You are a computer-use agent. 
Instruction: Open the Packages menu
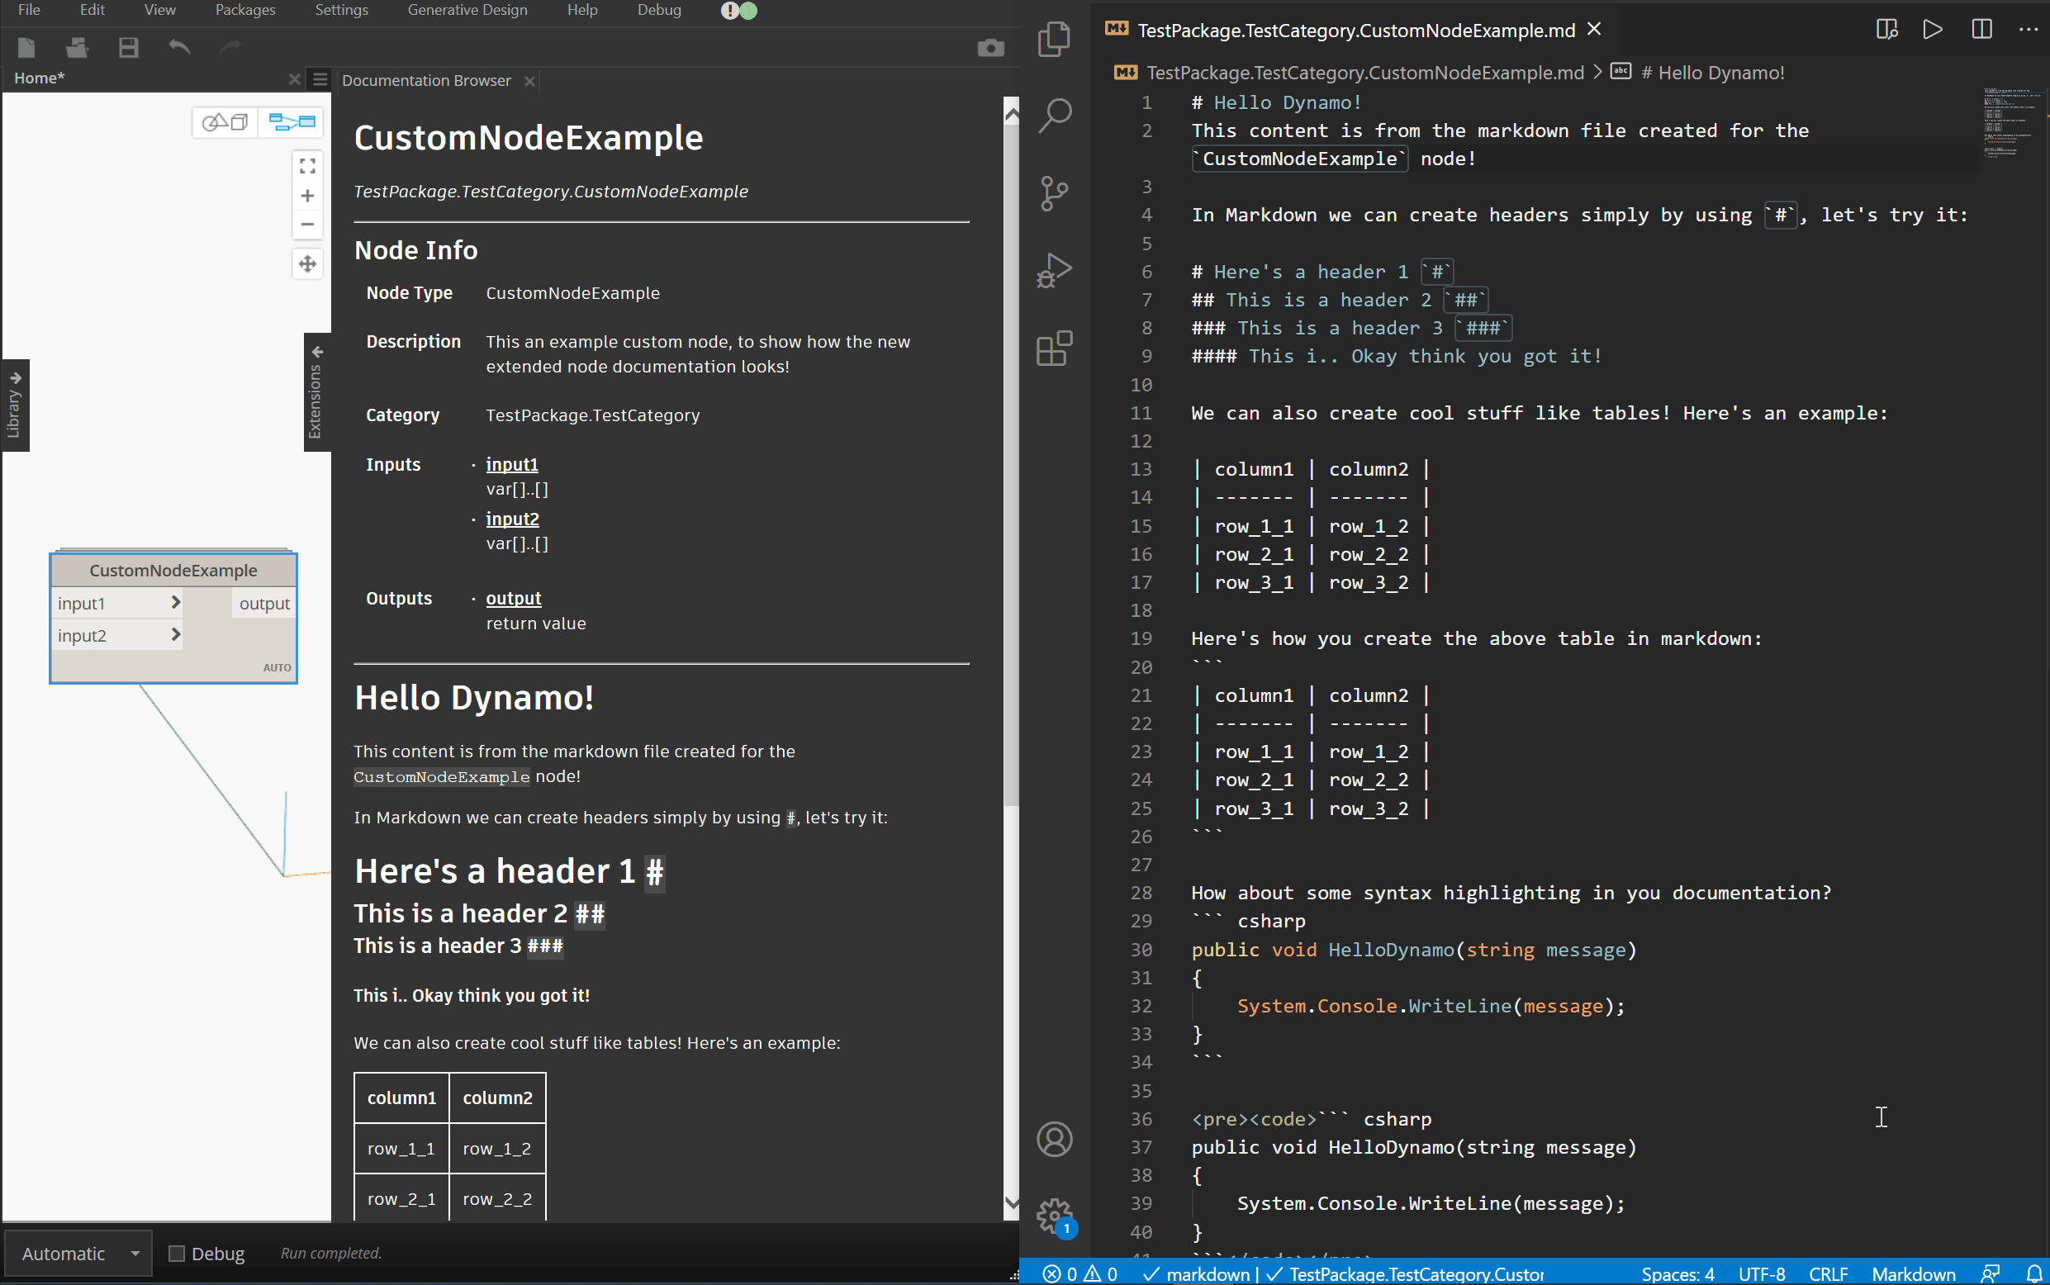point(244,10)
